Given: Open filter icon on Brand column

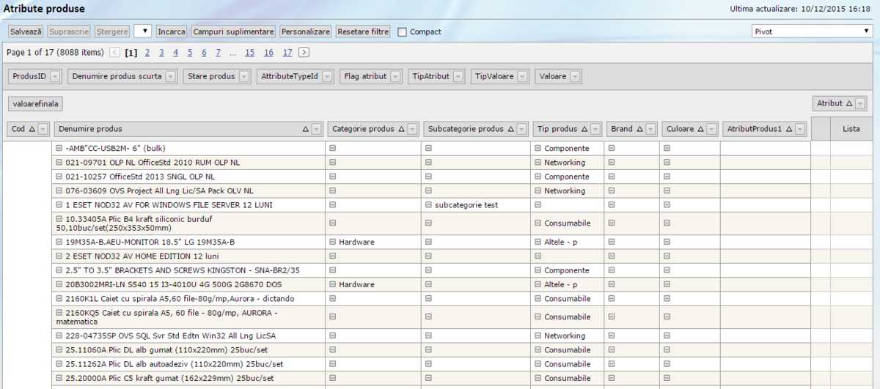Looking at the screenshot, I should [x=652, y=129].
